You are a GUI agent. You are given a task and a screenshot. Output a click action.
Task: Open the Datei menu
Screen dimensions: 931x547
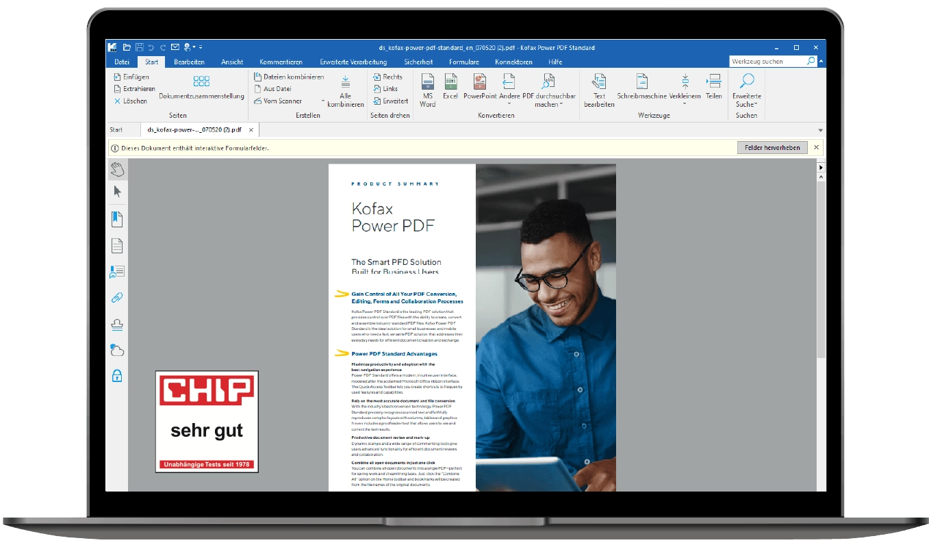point(122,62)
